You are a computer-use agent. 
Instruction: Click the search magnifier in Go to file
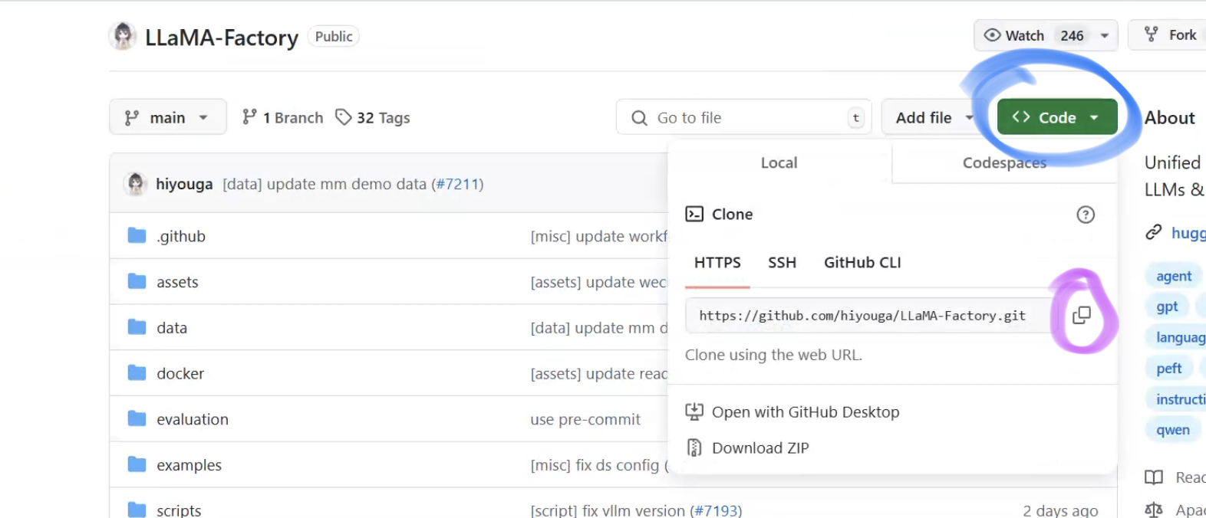coord(639,118)
